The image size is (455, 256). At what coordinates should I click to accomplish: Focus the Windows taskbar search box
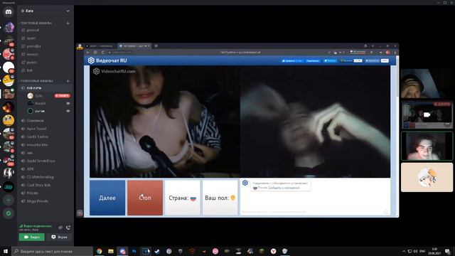tap(53, 251)
